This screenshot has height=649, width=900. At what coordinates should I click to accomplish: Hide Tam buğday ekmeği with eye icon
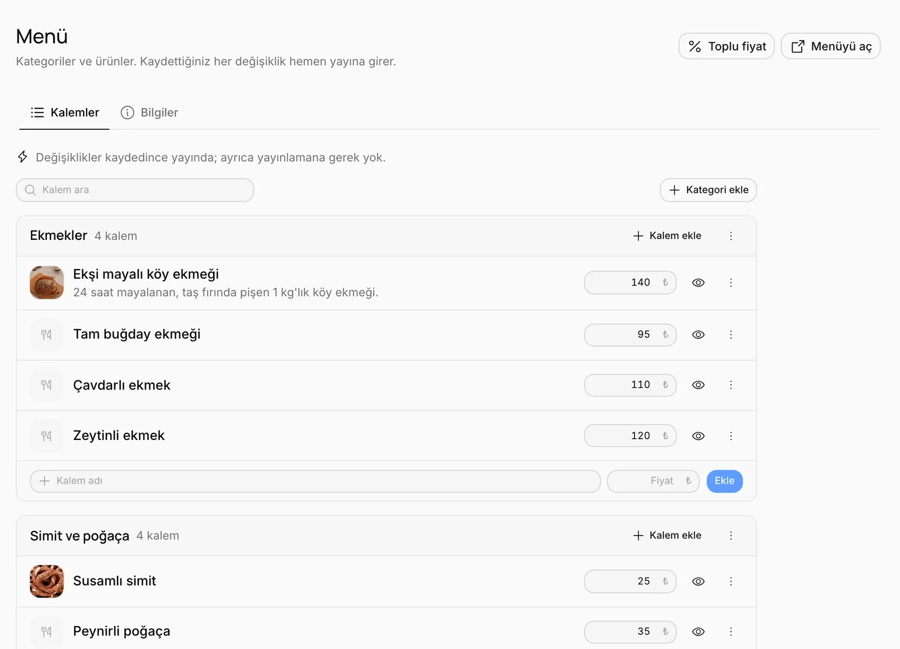pos(698,335)
